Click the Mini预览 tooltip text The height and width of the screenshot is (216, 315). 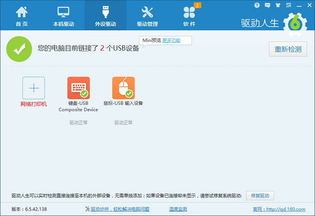click(x=152, y=40)
